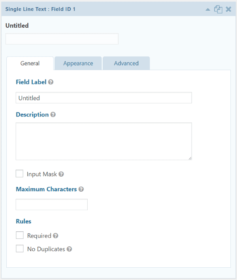Show Input Mask help tooltip icon
Viewport: 237px width, 280px height.
click(61, 174)
